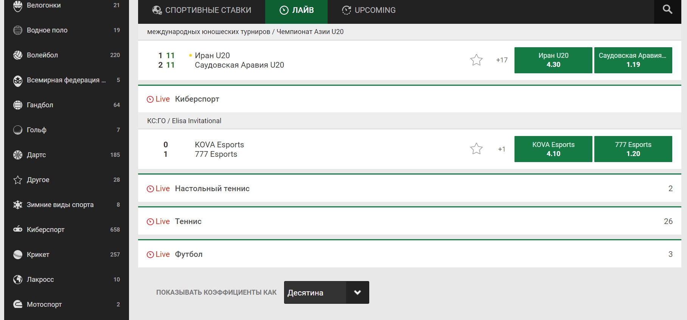This screenshot has width=687, height=320.
Task: Click the darts icon in sidebar
Action: pyautogui.click(x=18, y=155)
